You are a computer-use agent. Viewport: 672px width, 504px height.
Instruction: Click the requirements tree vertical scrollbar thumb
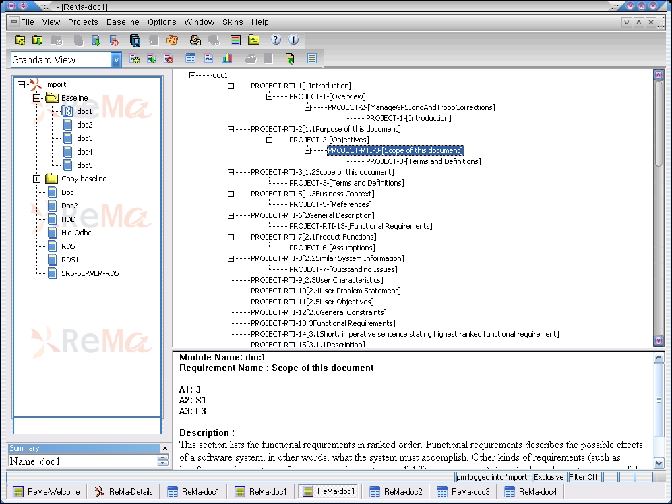coord(659,123)
